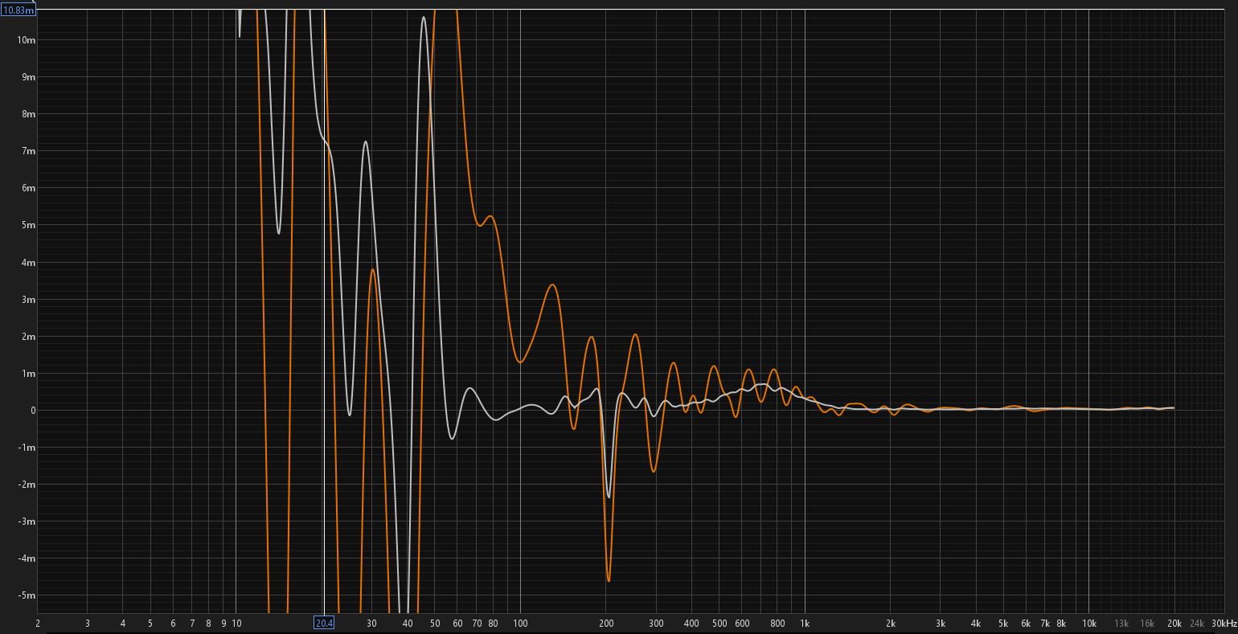Screen dimensions: 1238x634
Task: Click the 6k frequency axis label
Action: click(x=1026, y=624)
